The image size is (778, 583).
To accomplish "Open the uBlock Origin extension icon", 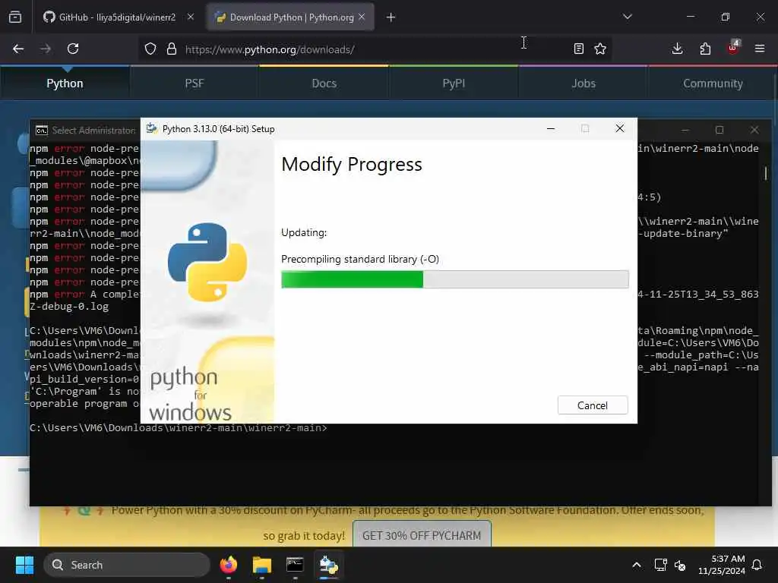I will coord(733,48).
